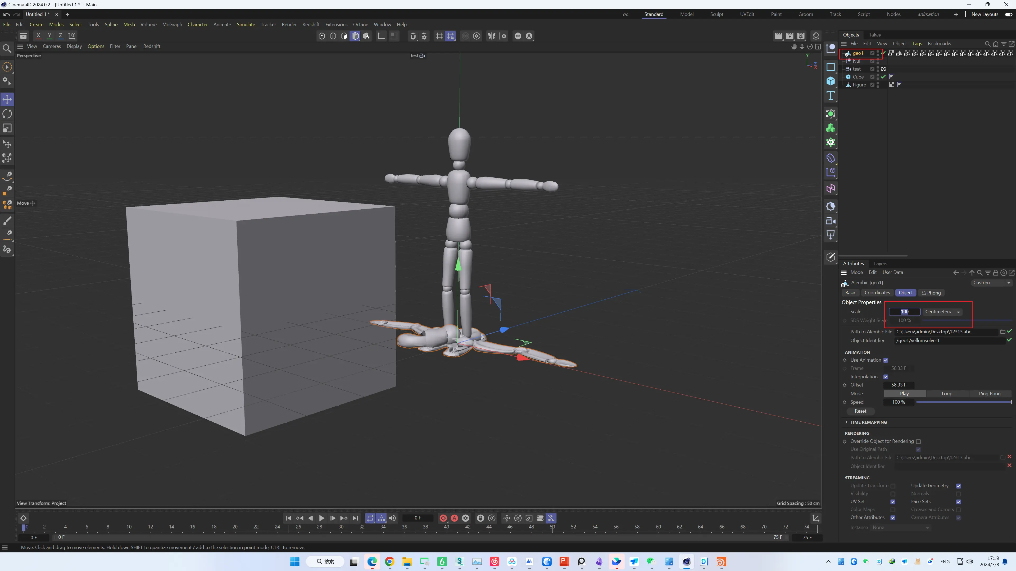1016x571 pixels.
Task: Open Chrome from the taskbar
Action: click(389, 561)
